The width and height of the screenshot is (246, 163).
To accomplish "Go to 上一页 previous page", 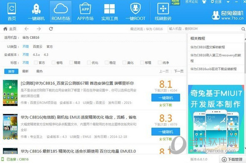I will pos(164,72).
